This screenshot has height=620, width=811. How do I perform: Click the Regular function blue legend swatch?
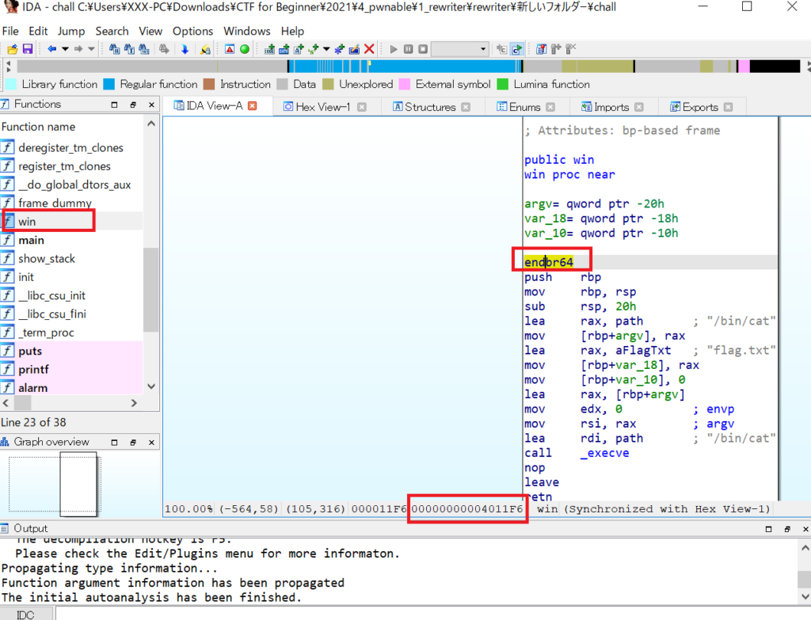click(x=109, y=84)
